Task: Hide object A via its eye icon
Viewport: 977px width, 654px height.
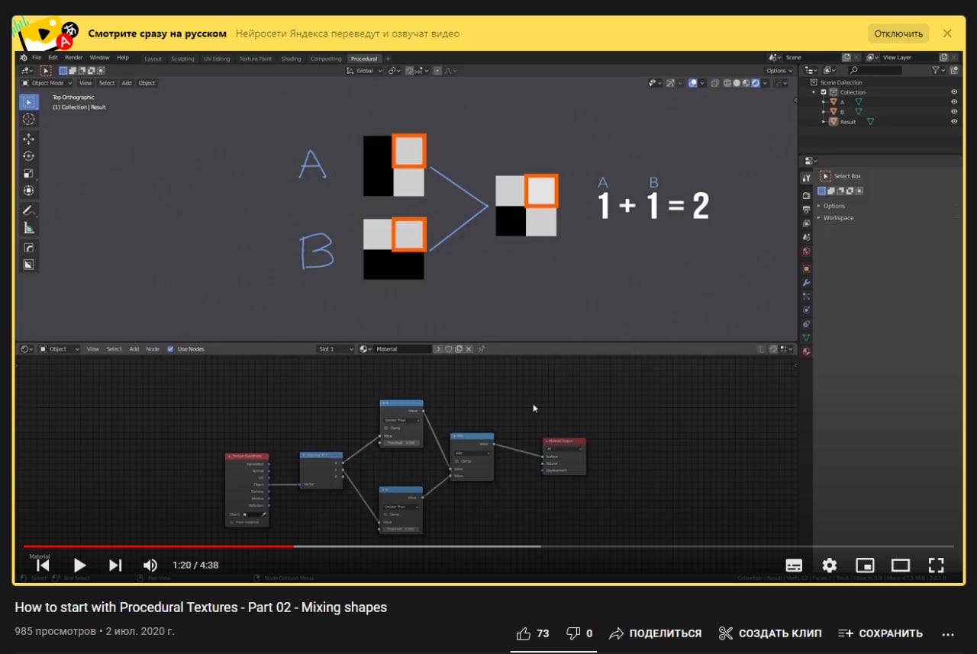Action: click(954, 102)
